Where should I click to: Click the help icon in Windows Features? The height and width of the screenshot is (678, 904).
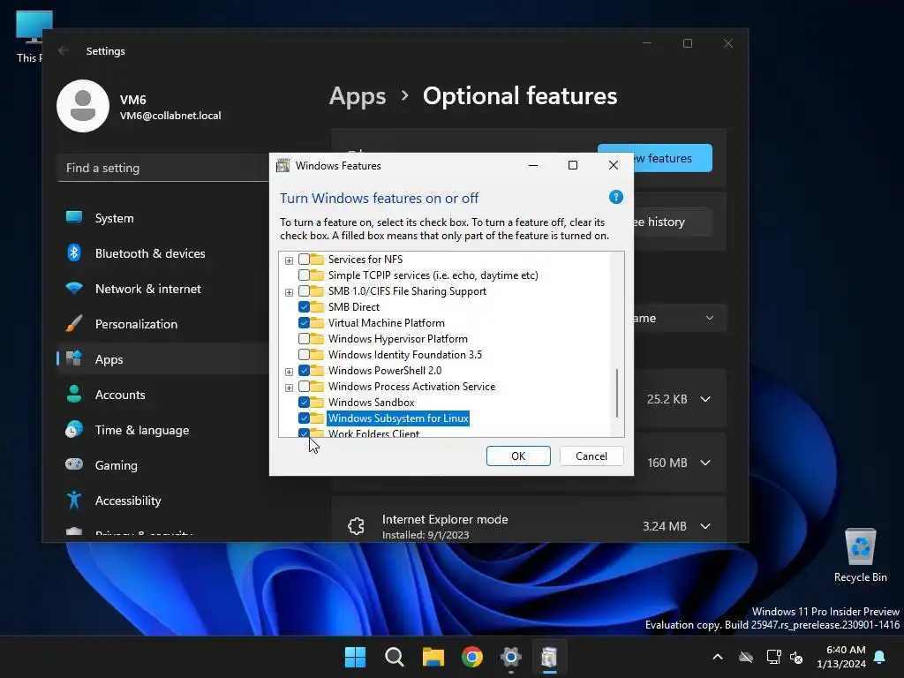(615, 197)
